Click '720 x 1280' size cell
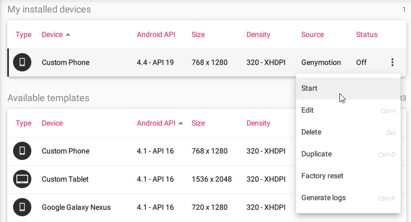Viewport: 411px width, 222px height. click(x=209, y=207)
